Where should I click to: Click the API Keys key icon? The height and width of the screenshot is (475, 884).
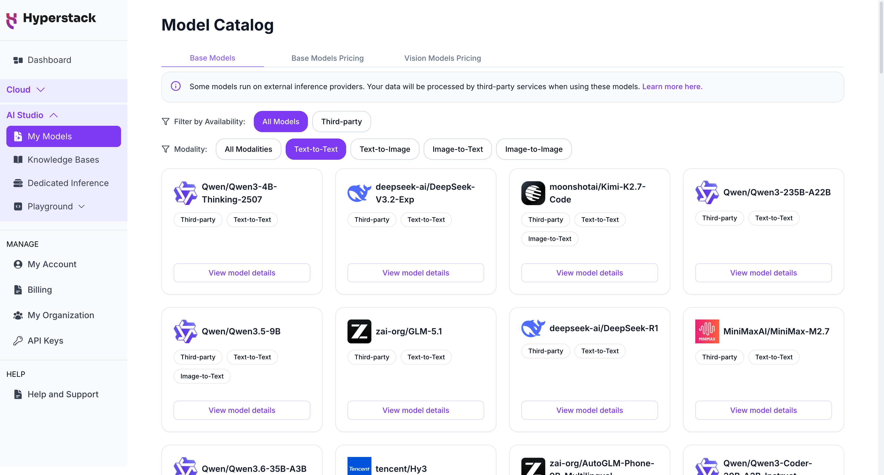pos(18,340)
